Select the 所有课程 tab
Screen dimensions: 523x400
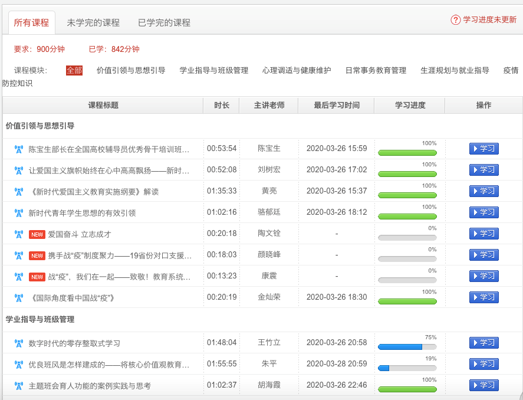tap(32, 23)
